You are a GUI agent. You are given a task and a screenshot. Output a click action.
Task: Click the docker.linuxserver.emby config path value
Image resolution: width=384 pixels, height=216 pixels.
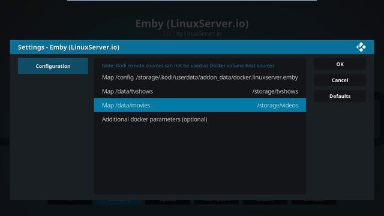217,77
